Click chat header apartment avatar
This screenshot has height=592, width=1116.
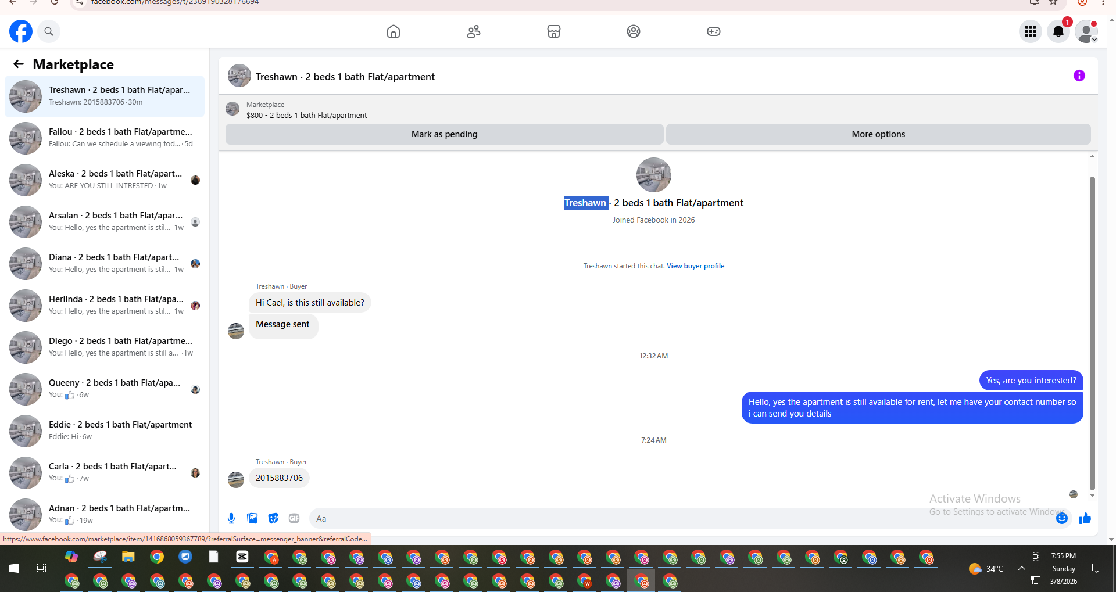239,76
